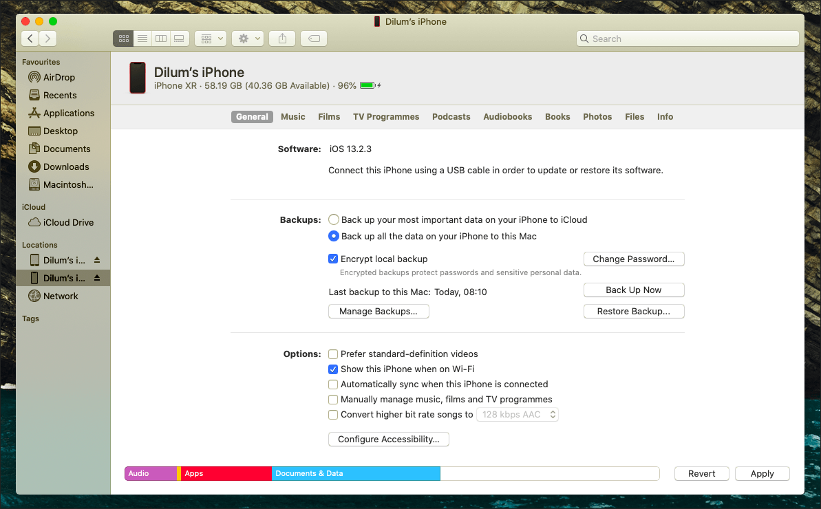Enable Convert higher bit rate songs
The width and height of the screenshot is (821, 509).
pos(333,415)
